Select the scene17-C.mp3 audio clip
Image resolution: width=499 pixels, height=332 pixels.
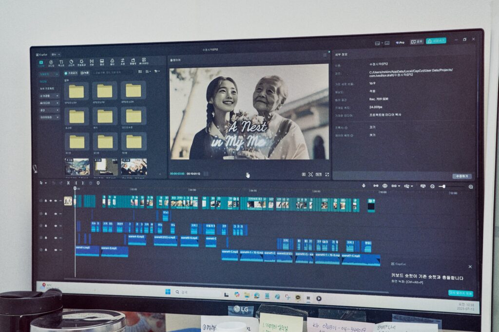pyautogui.click(x=361, y=259)
